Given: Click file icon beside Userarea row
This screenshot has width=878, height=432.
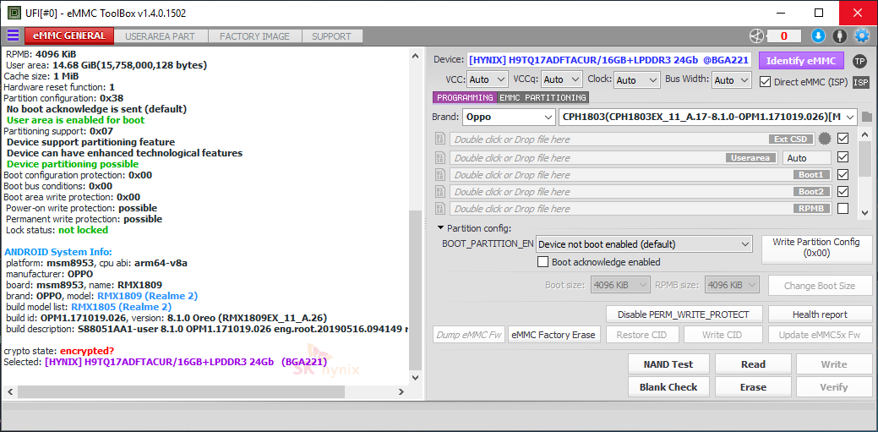Looking at the screenshot, I should coord(440,157).
